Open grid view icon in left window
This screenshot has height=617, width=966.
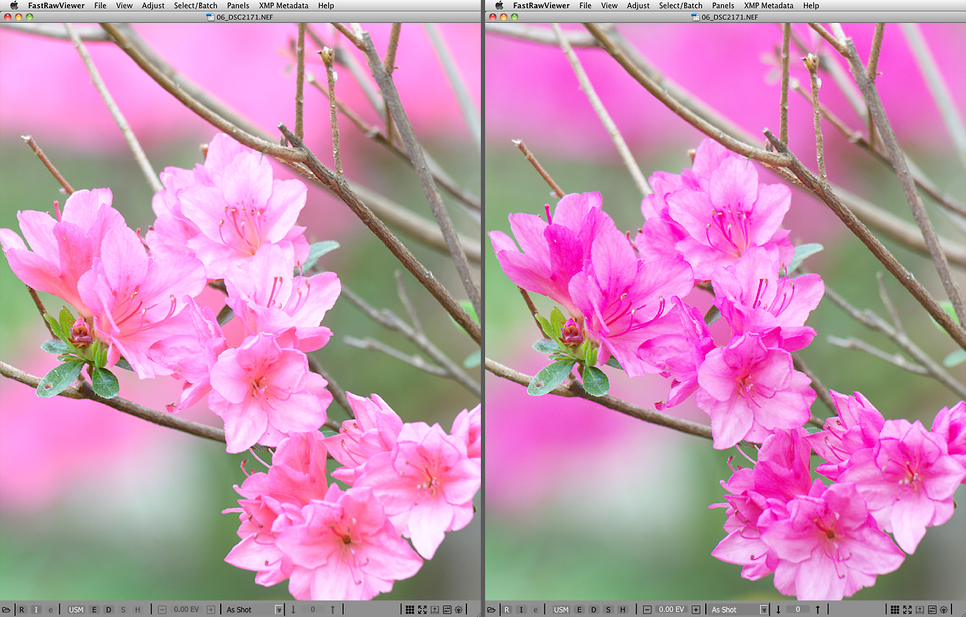410,609
